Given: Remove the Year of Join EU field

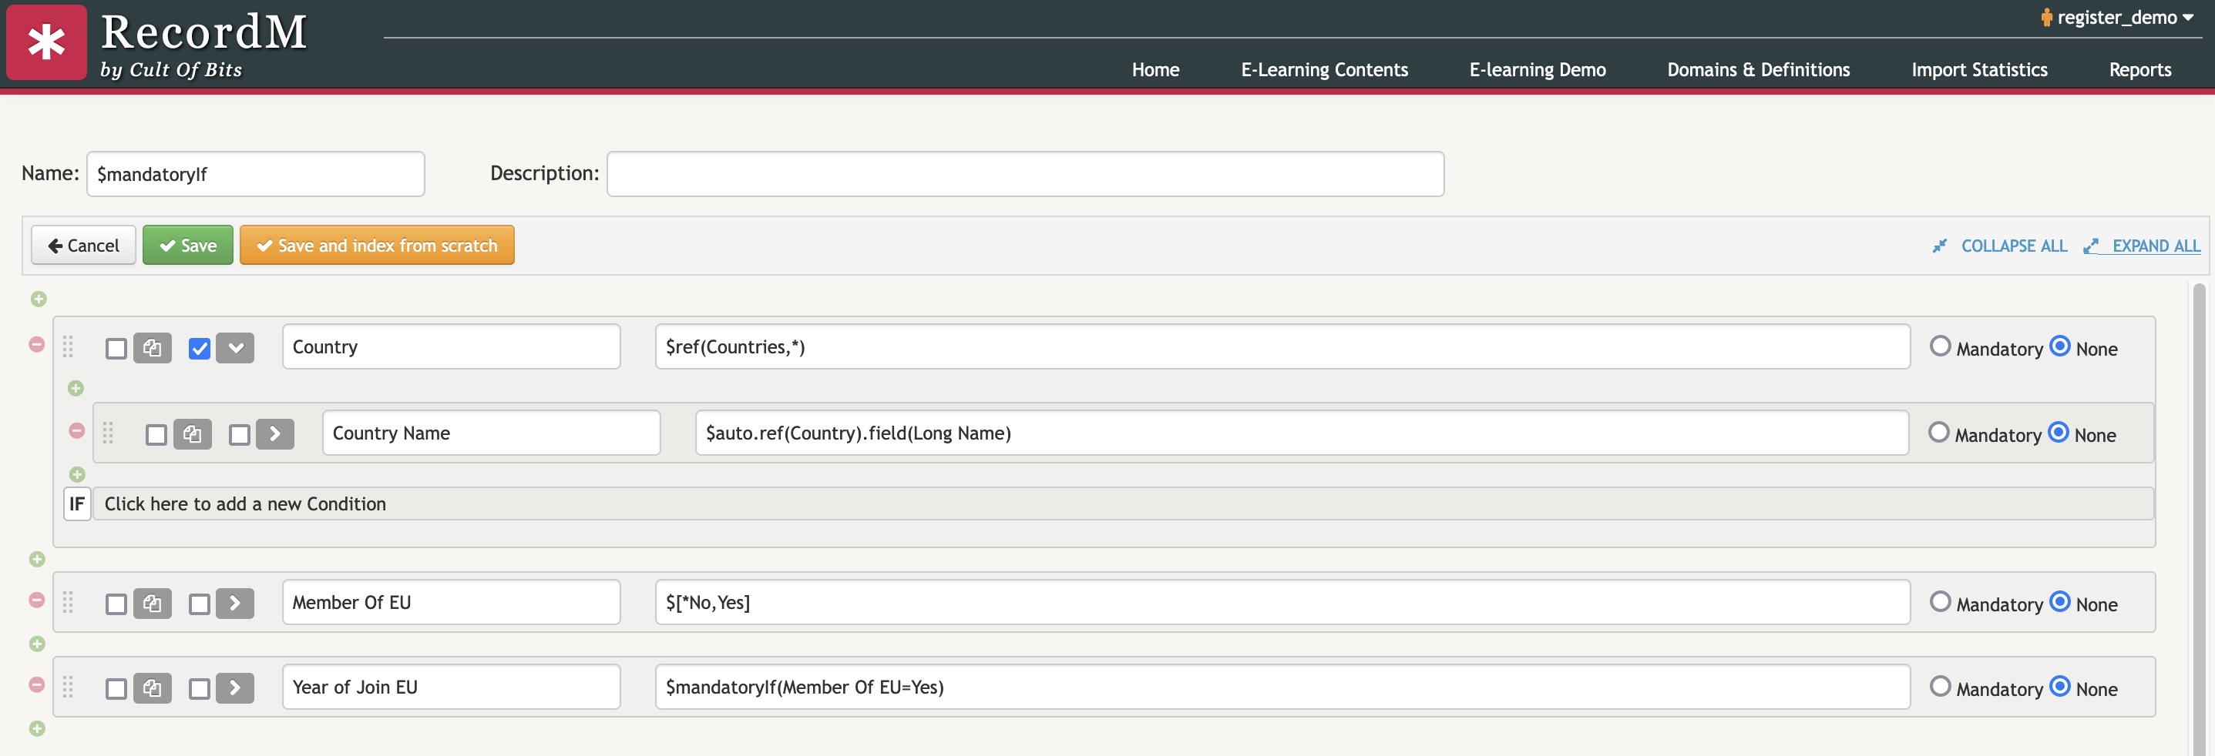Looking at the screenshot, I should (x=37, y=684).
